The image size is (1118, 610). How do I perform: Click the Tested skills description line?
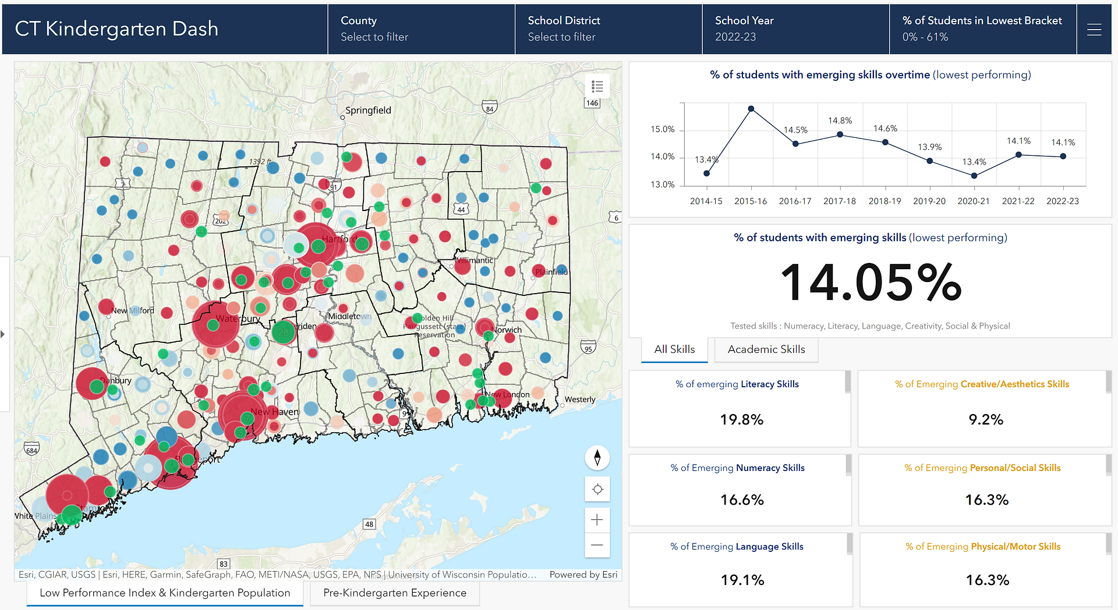pyautogui.click(x=871, y=326)
